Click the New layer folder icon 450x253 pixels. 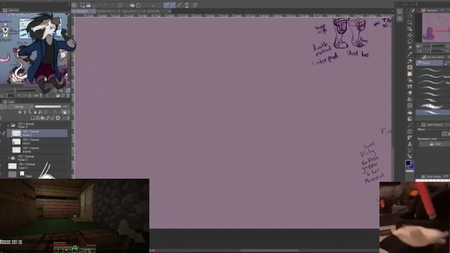click(43, 118)
